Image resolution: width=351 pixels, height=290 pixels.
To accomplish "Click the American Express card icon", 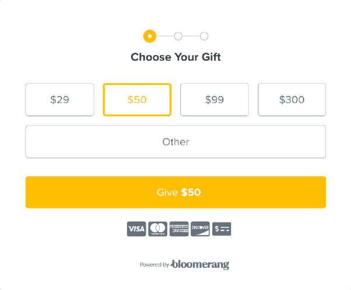I will [179, 229].
